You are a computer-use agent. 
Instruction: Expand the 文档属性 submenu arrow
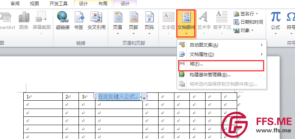(x=262, y=54)
